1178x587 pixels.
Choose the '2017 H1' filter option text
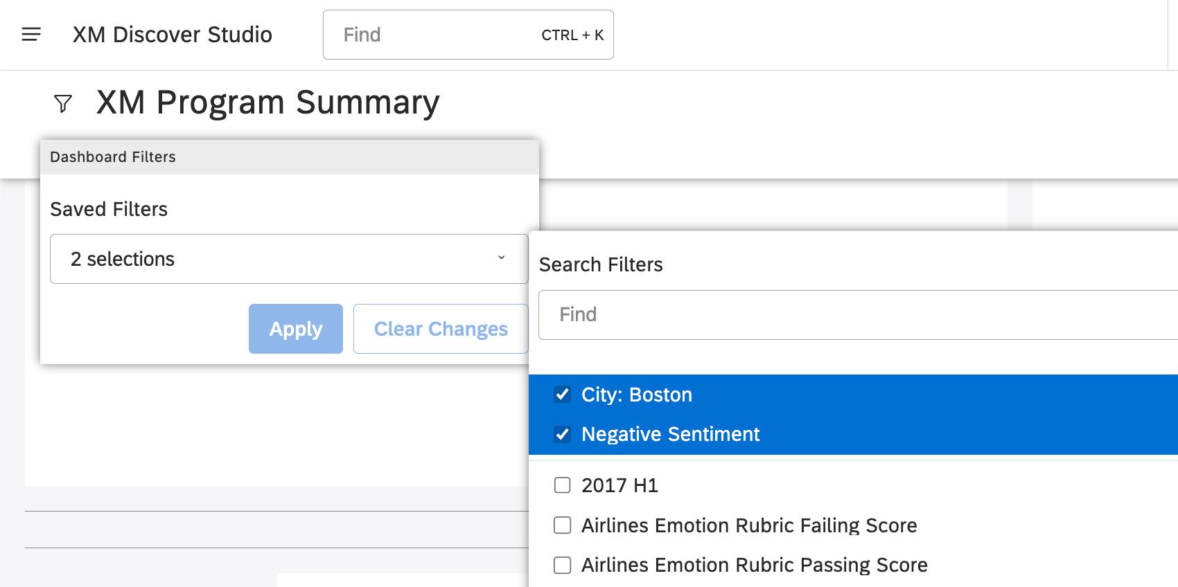(x=619, y=485)
